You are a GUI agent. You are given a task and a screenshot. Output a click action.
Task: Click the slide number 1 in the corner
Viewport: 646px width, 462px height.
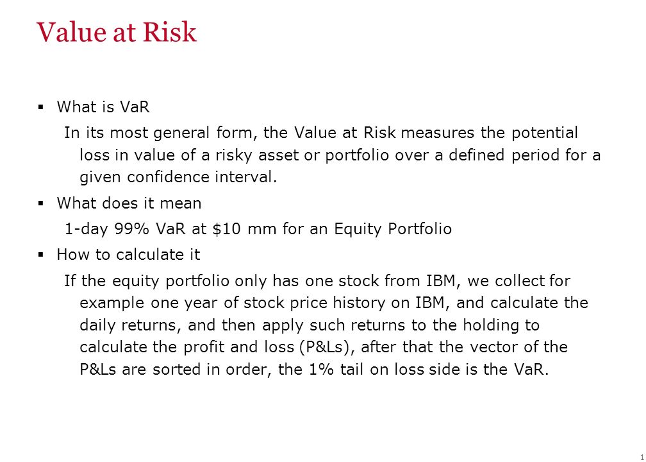tap(642, 456)
